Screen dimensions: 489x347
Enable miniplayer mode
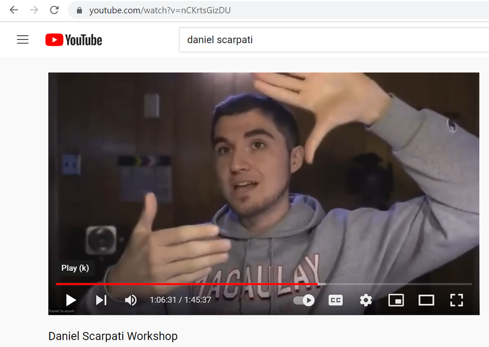point(396,300)
